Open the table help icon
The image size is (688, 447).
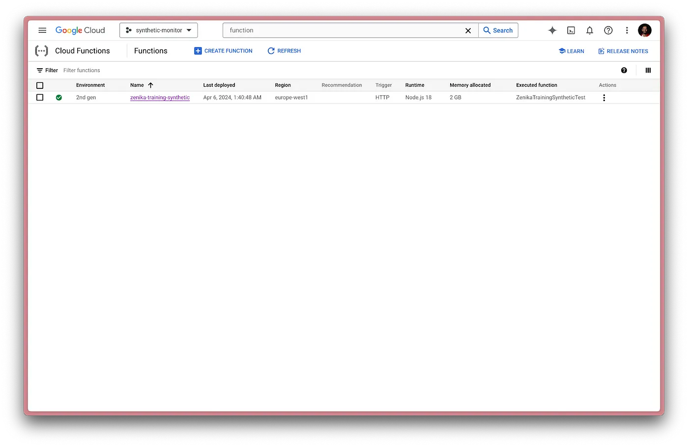(x=624, y=71)
